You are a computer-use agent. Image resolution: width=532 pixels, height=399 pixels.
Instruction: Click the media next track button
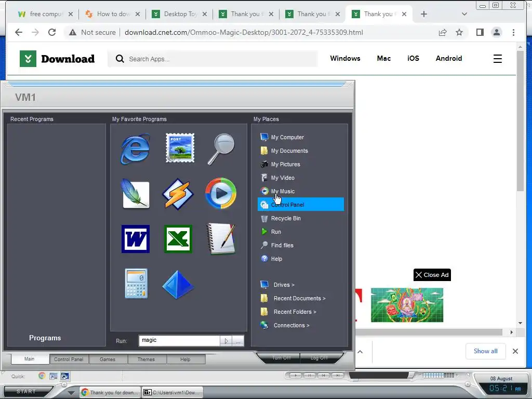[x=337, y=375]
